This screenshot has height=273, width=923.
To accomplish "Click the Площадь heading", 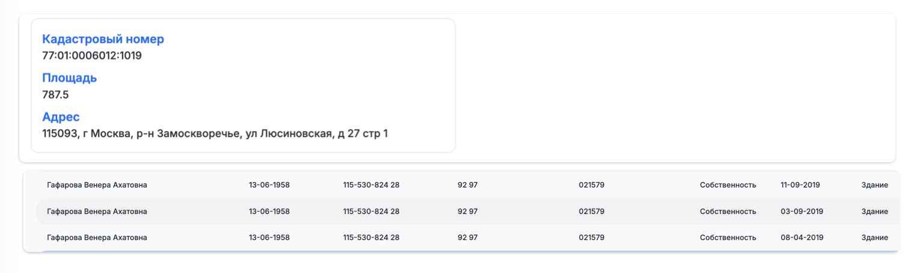I will pos(69,78).
